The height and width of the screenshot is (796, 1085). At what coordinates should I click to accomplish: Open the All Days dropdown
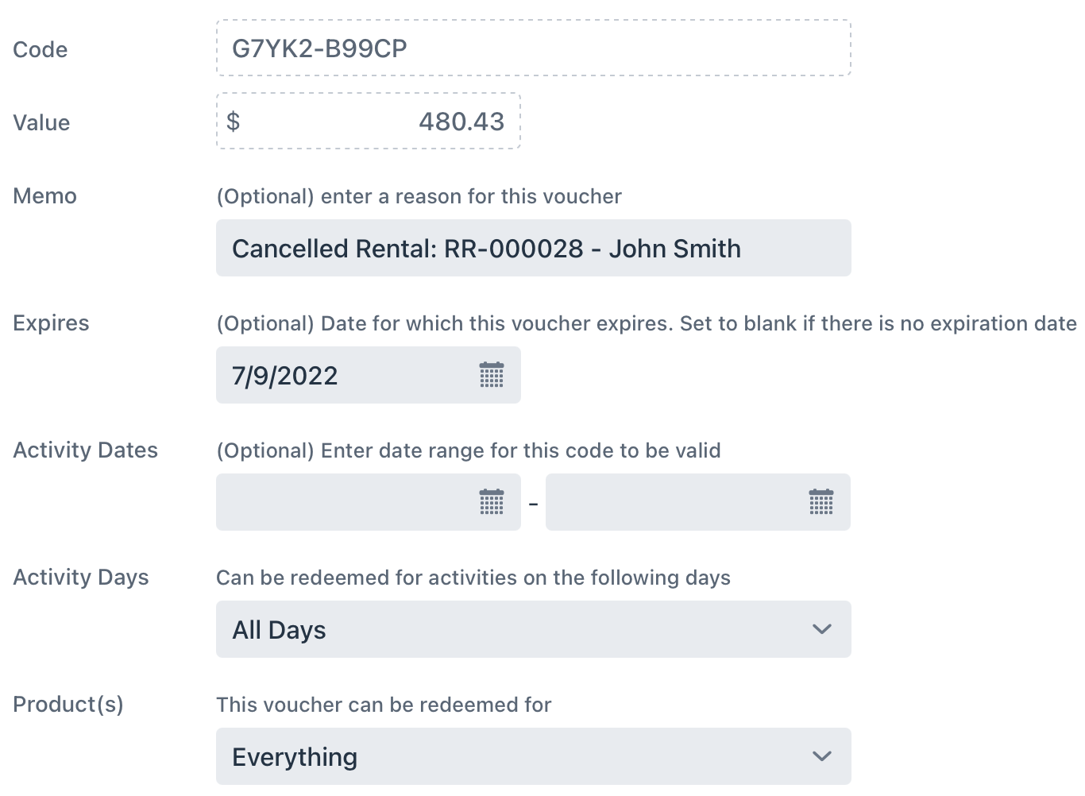(533, 629)
